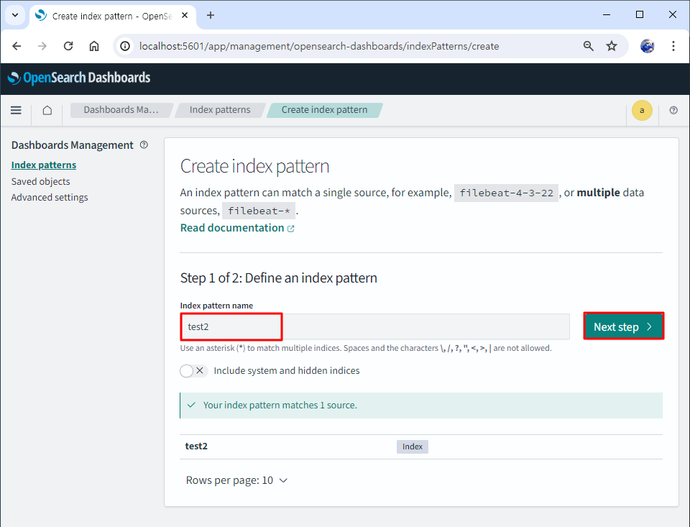Open the browser home page

pyautogui.click(x=93, y=46)
